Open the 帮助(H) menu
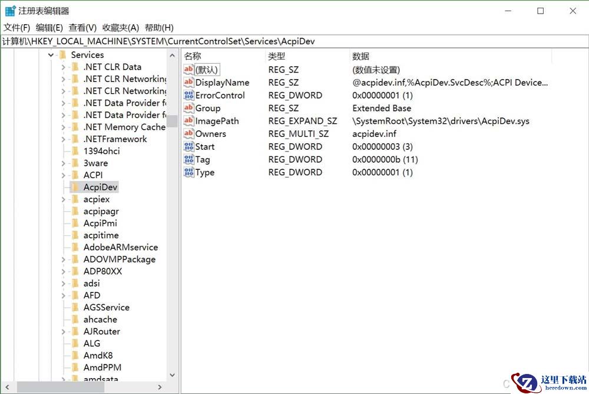 click(x=159, y=28)
